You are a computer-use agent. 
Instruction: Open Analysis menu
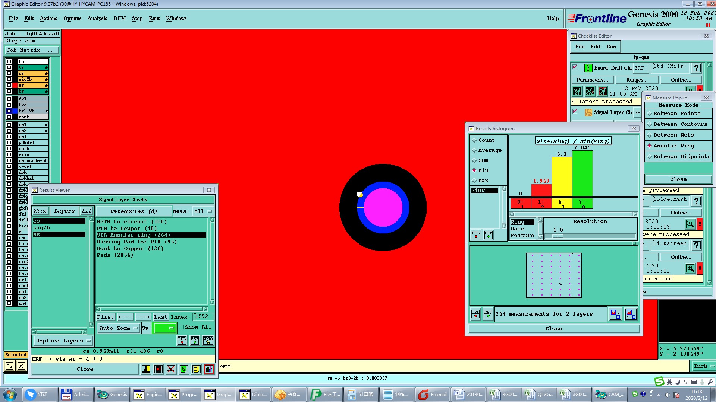97,19
